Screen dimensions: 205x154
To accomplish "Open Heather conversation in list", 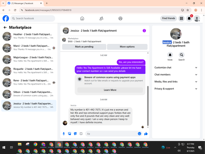I will tap(29, 36).
